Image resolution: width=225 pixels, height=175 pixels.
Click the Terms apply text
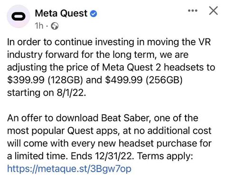[x=165, y=157]
